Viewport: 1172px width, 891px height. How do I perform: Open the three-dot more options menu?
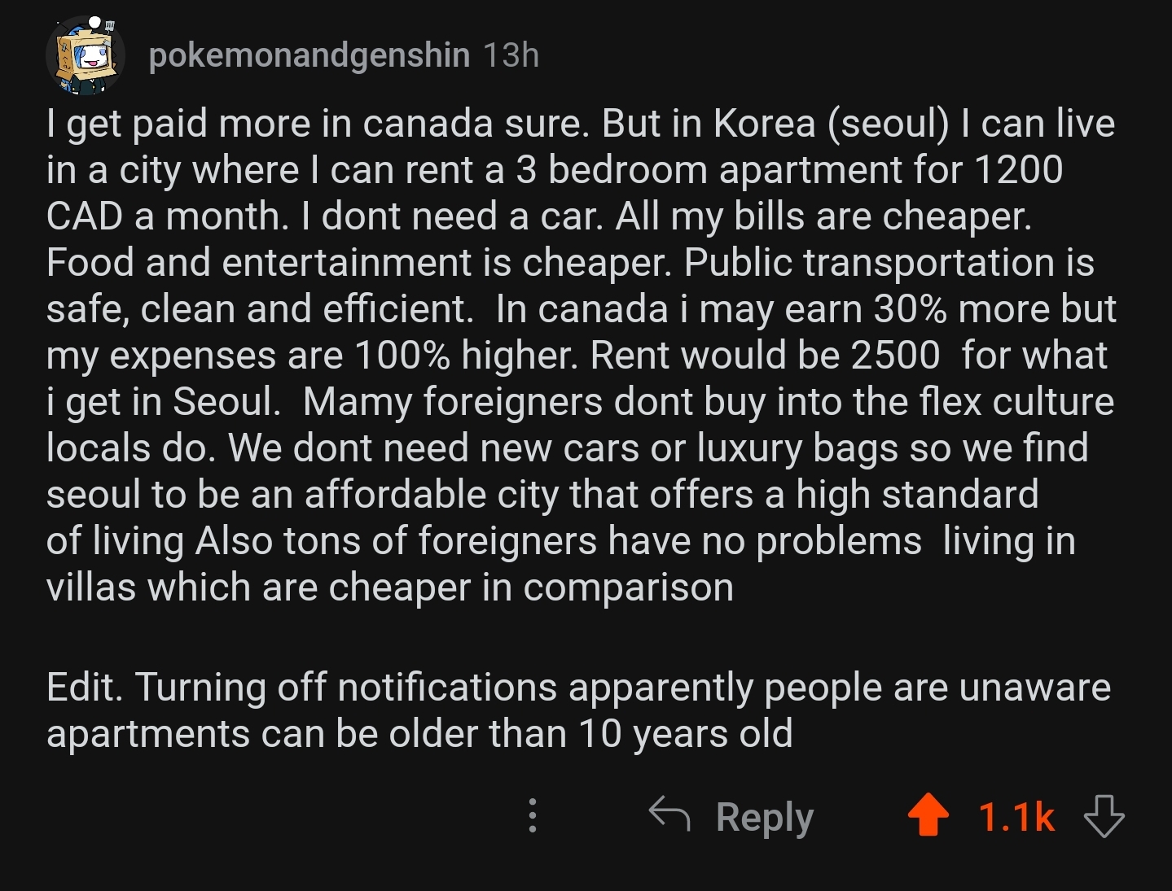[532, 815]
